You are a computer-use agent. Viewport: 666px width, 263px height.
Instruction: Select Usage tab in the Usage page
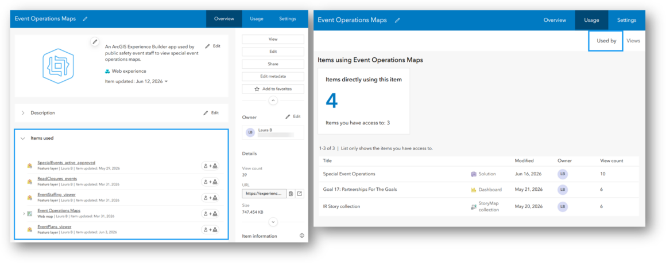(592, 21)
